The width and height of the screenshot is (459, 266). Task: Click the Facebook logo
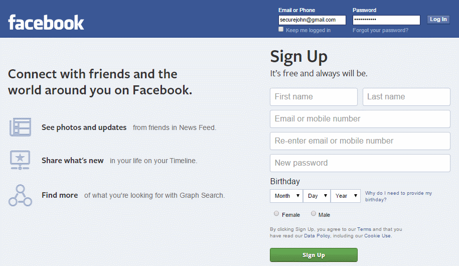[46, 22]
